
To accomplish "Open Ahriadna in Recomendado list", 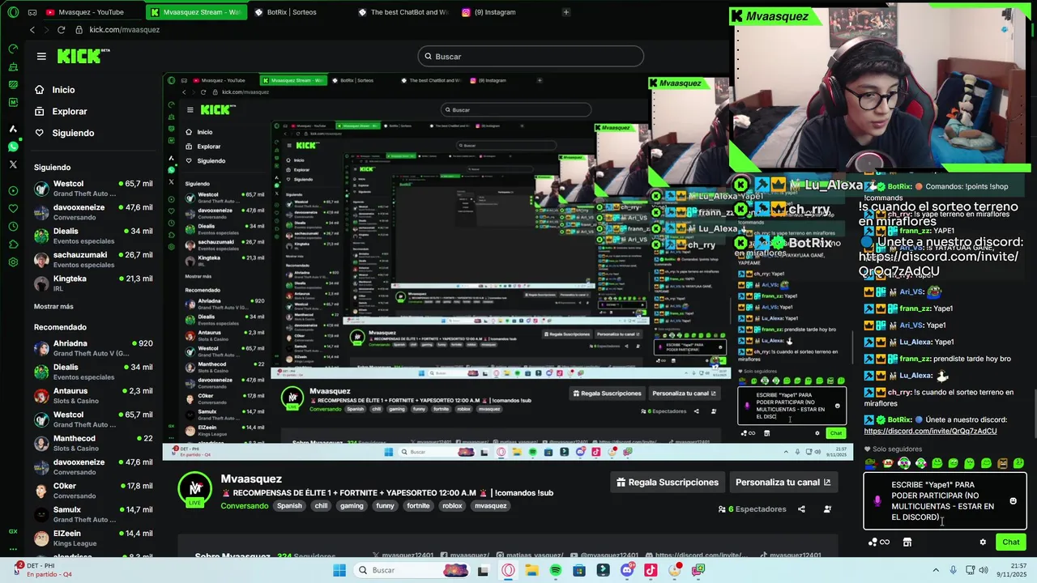I will click(x=93, y=348).
